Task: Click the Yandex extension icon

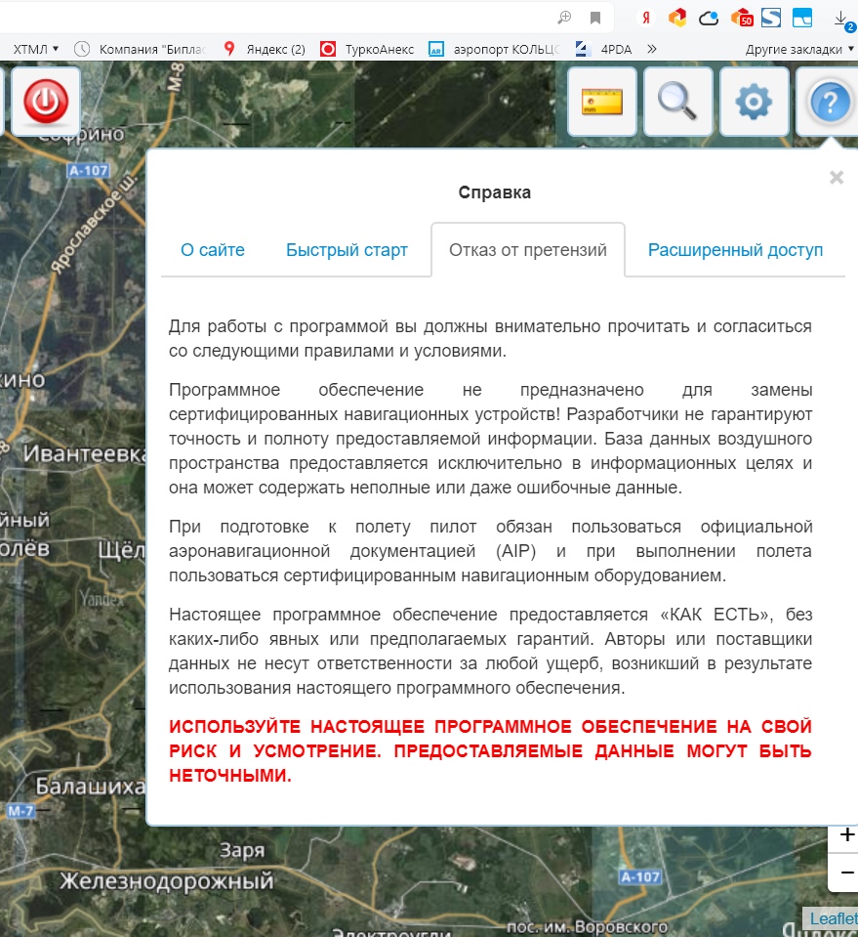Action: (645, 18)
